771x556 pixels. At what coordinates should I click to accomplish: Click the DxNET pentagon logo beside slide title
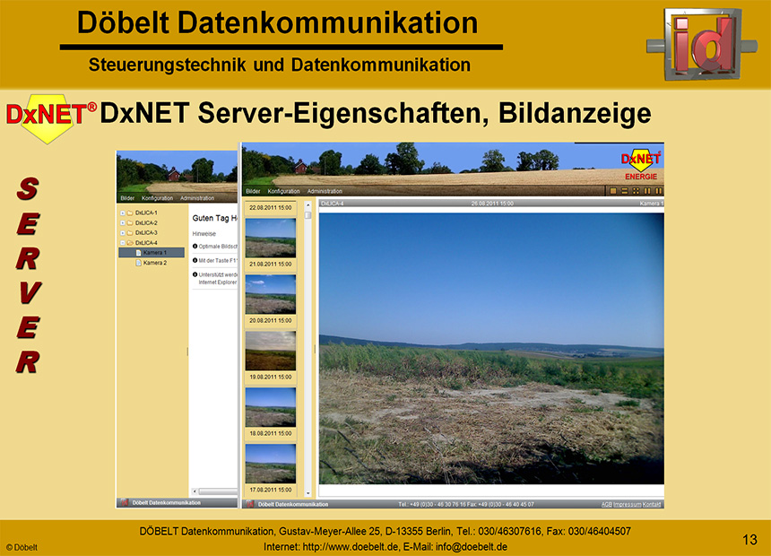49,118
